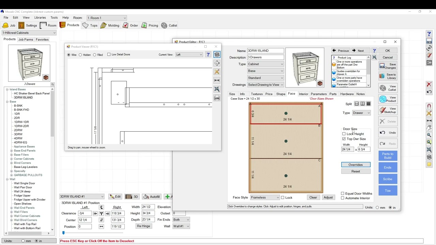The image size is (436, 245).
Task: Go to the Pricing toolbar section
Action: [150, 26]
